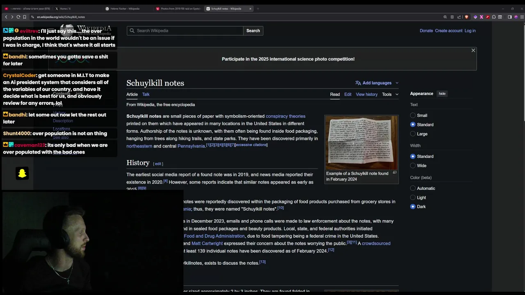Select Wide width option

click(413, 166)
